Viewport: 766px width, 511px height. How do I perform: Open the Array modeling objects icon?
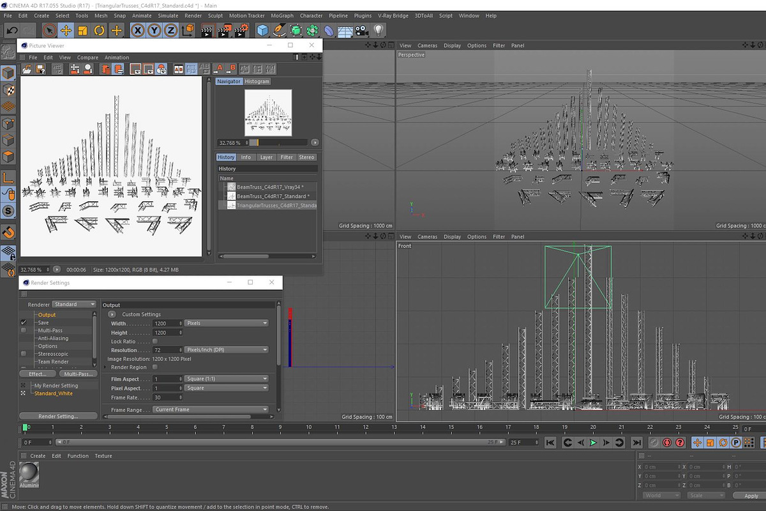[x=312, y=30]
